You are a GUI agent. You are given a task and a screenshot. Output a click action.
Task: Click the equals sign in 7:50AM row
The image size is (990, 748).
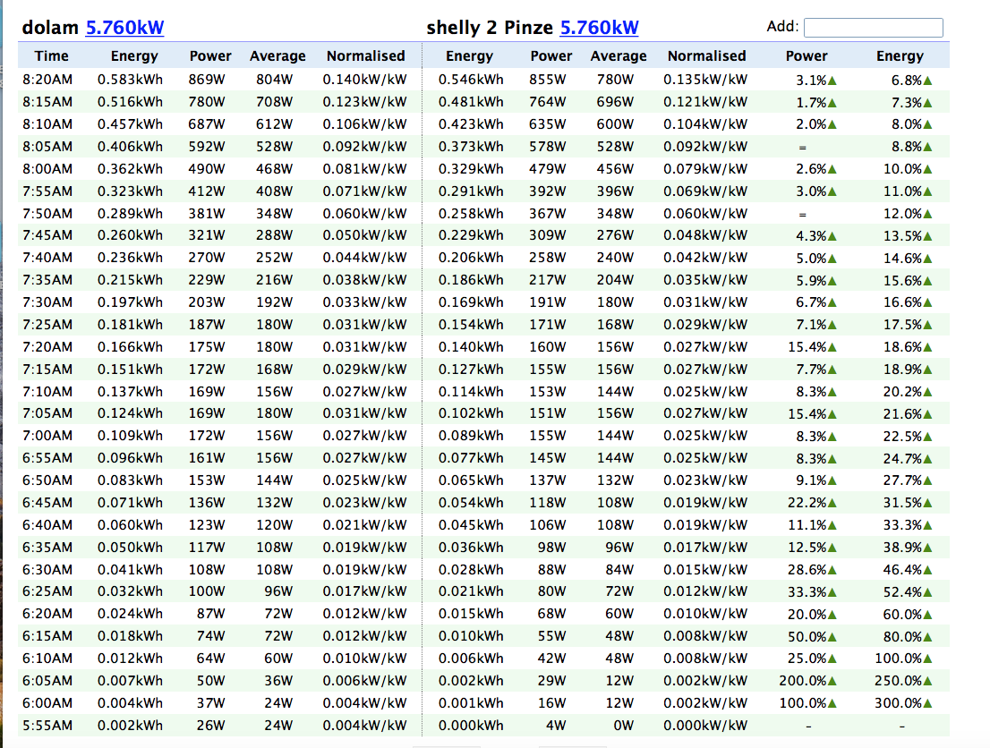pyautogui.click(x=803, y=214)
